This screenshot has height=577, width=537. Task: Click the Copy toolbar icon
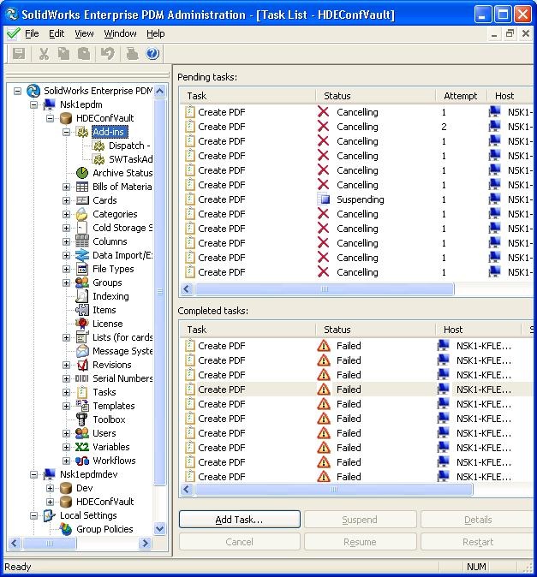(63, 54)
